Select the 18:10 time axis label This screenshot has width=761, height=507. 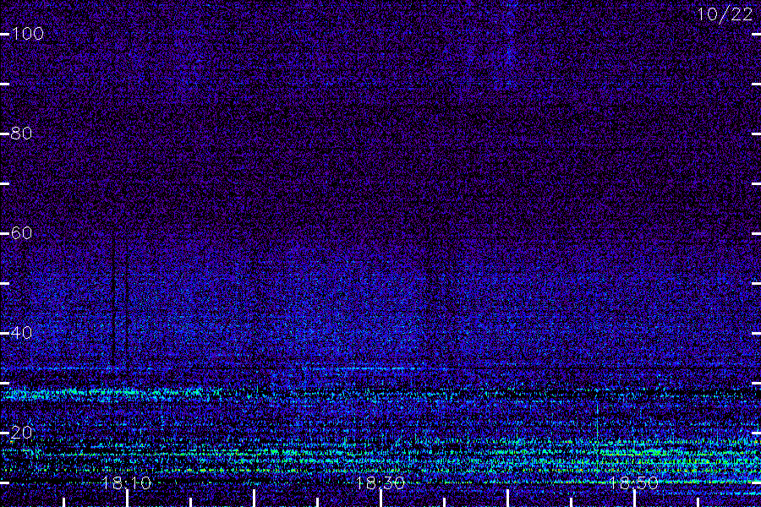click(127, 482)
